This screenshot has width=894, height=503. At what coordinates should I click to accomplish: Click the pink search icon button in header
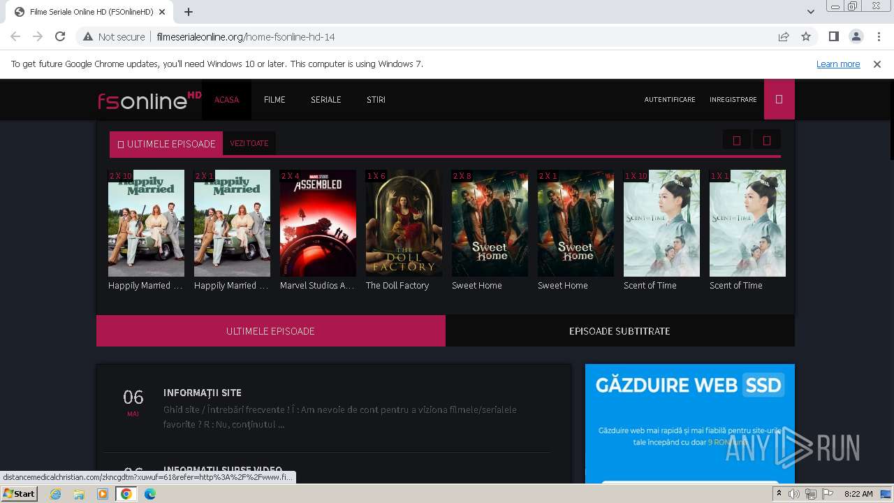point(779,99)
